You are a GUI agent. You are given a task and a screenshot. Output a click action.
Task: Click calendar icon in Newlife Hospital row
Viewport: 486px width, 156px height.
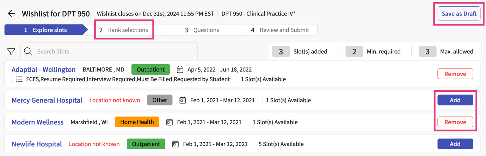coord(176,144)
